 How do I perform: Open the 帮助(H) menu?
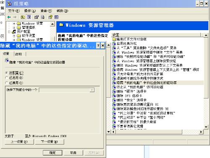pos(62,11)
